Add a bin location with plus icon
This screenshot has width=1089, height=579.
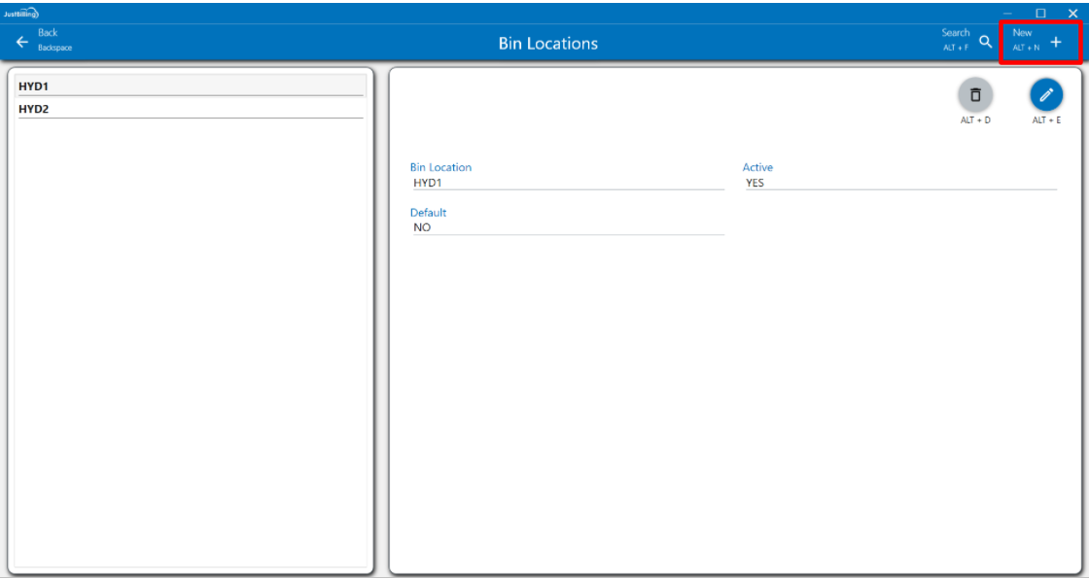(x=1056, y=42)
